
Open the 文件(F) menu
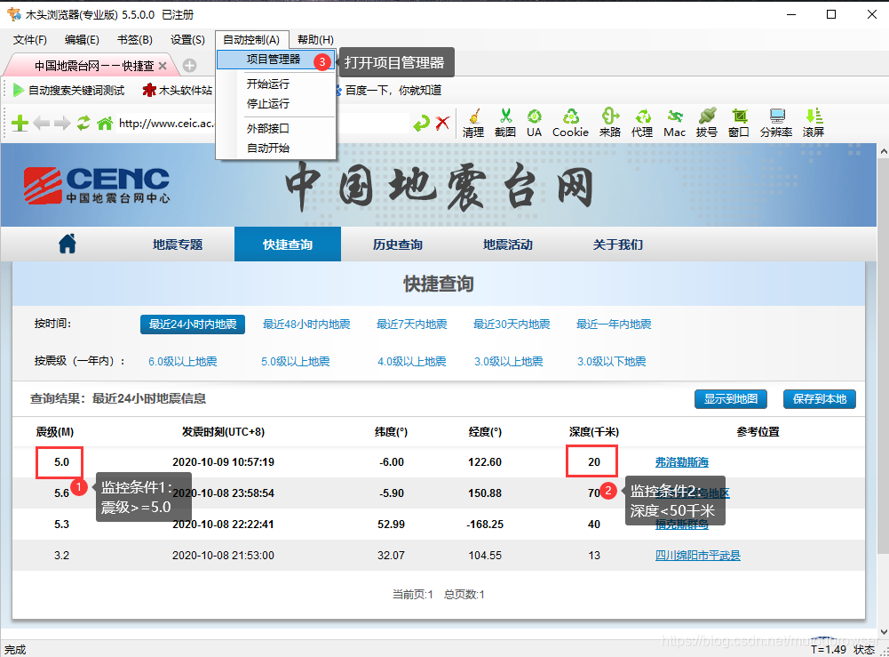[30, 40]
